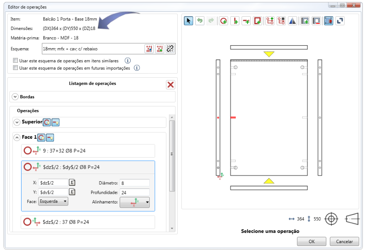This screenshot has height=252, width=366.
Task: Expand the Bordas section
Action: pos(15,97)
